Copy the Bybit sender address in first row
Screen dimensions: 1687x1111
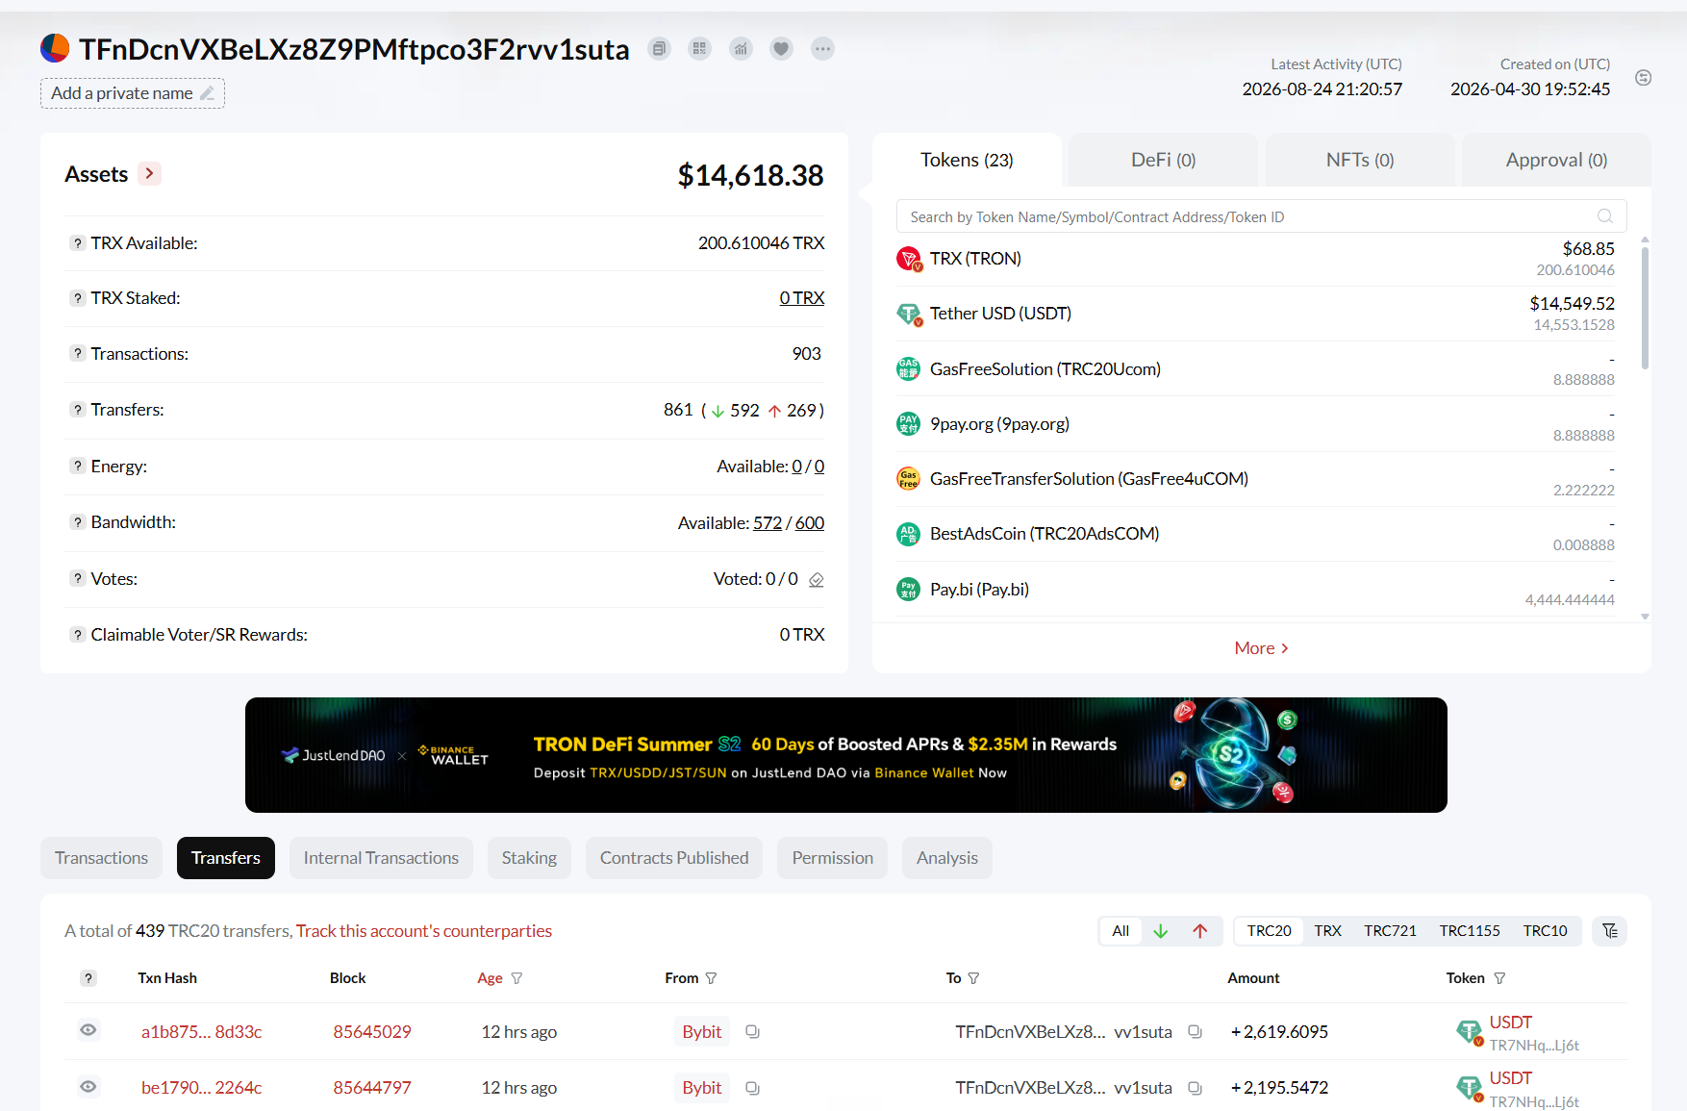752,1031
